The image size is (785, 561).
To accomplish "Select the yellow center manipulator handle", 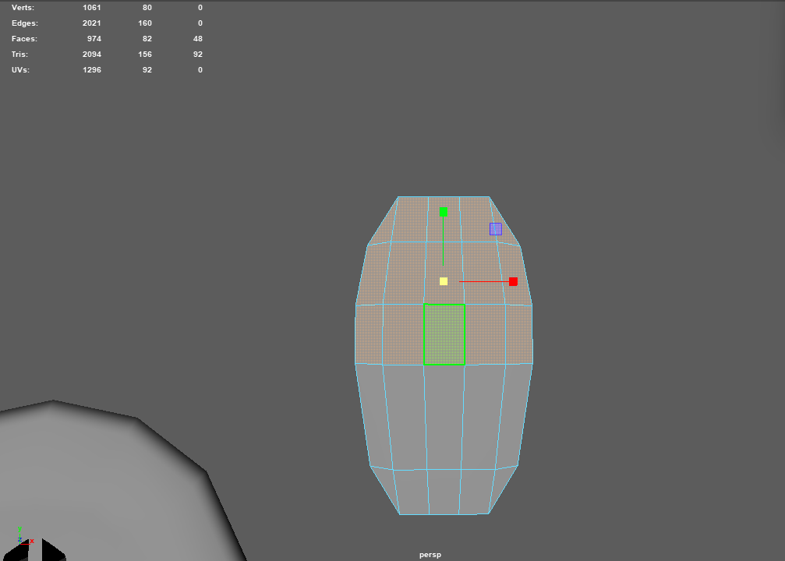I will [444, 281].
